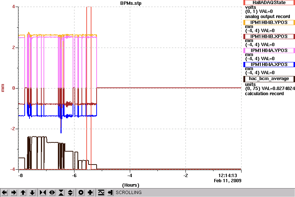
Task: Select the IPM1H04B.YPOS legend entry
Action: pos(269,23)
